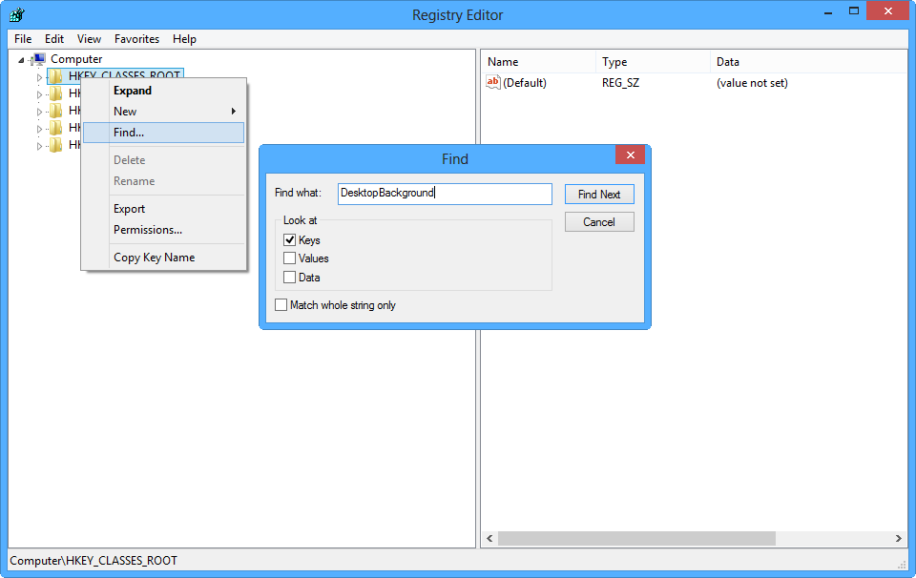Click the Find what text field
Viewport: 916px width, 578px height.
pyautogui.click(x=445, y=194)
